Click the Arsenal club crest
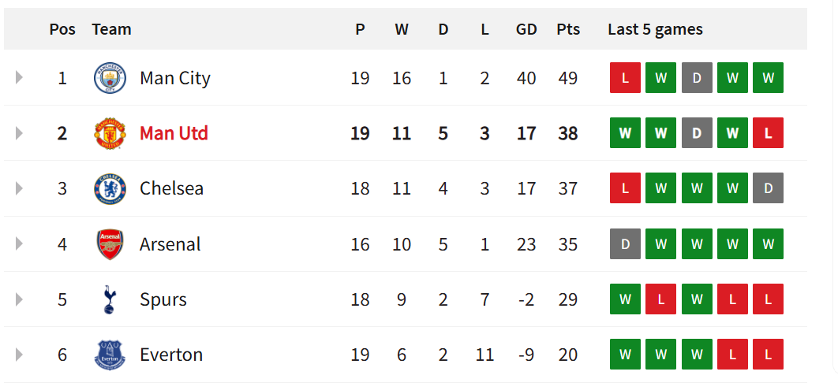838x390 pixels. point(110,244)
